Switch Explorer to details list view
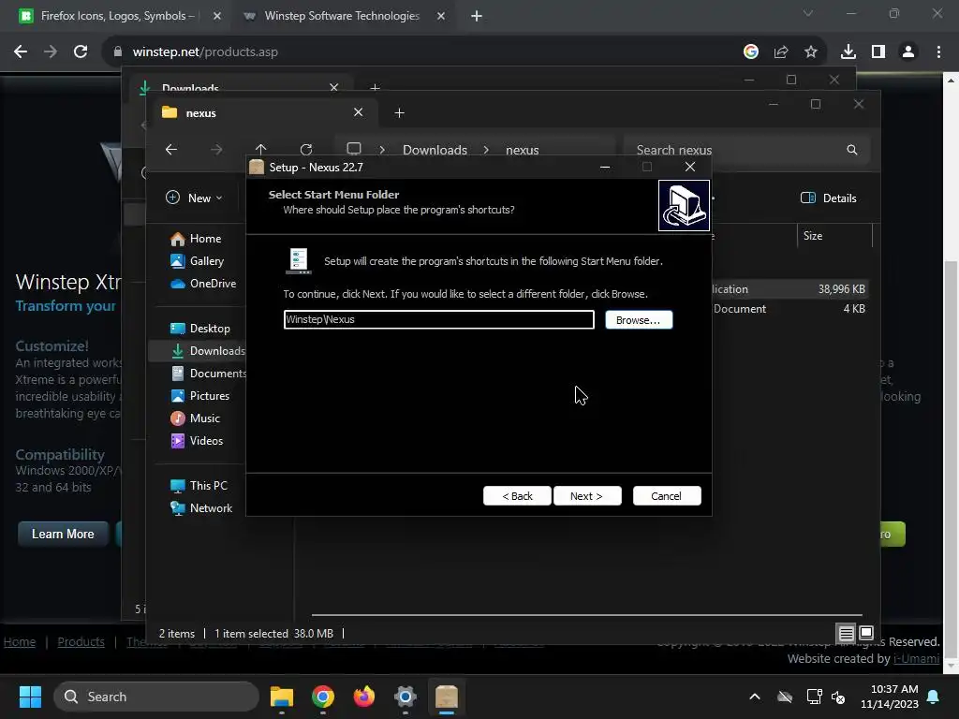Image resolution: width=959 pixels, height=719 pixels. coord(846,634)
